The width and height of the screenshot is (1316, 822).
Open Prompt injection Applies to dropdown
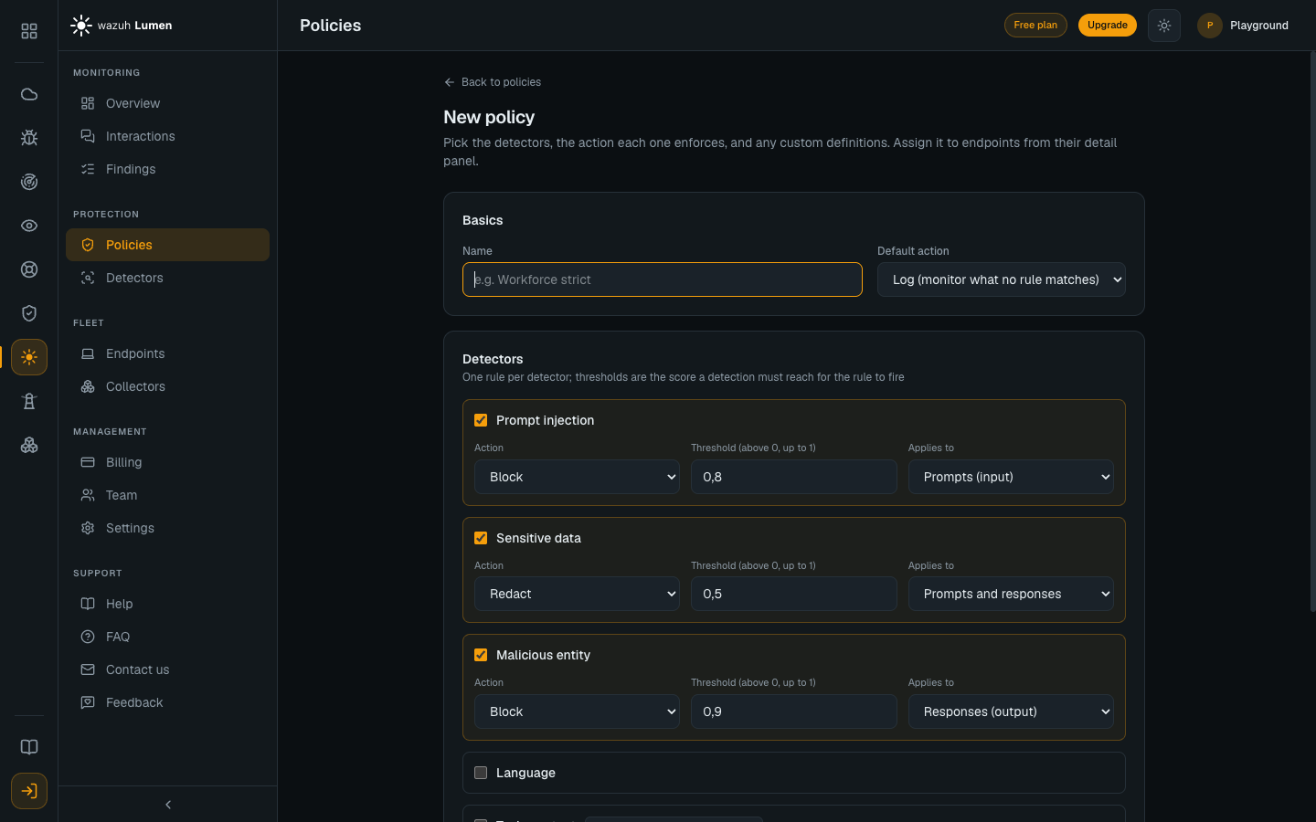(x=1011, y=477)
